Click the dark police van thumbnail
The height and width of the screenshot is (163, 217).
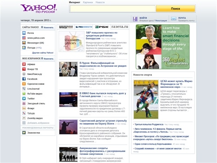pos(68,100)
